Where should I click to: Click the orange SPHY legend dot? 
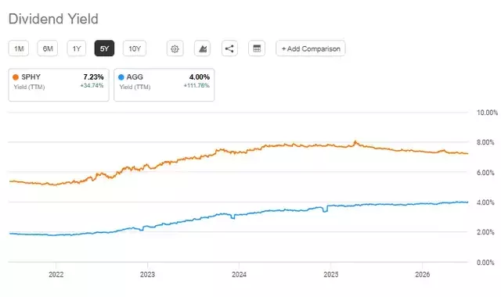pos(16,77)
